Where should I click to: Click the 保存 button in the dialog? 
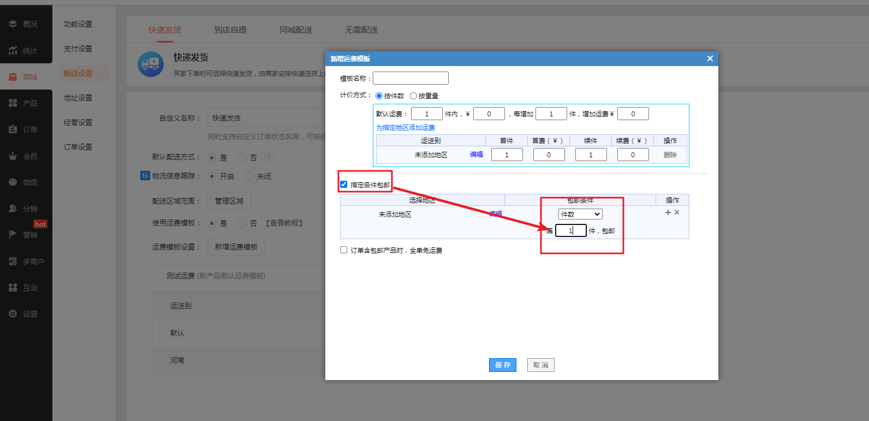point(503,365)
